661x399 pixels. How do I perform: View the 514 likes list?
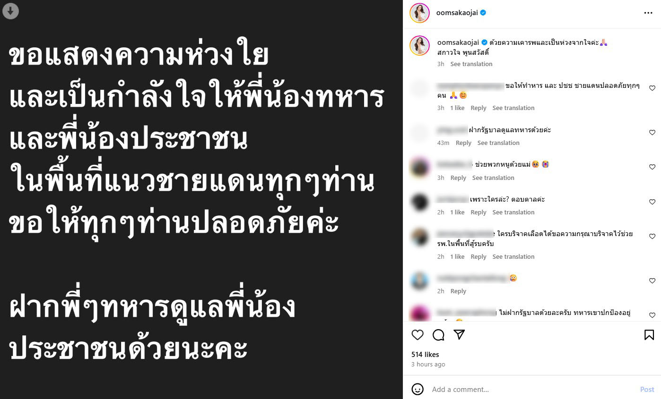point(425,355)
